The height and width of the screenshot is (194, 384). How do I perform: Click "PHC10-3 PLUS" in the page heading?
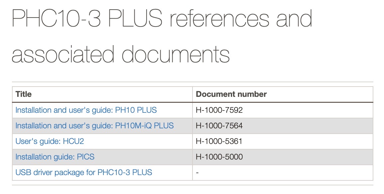pos(87,19)
